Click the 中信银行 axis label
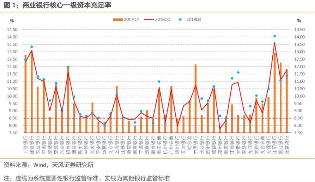315x182 pixels. pos(86,145)
